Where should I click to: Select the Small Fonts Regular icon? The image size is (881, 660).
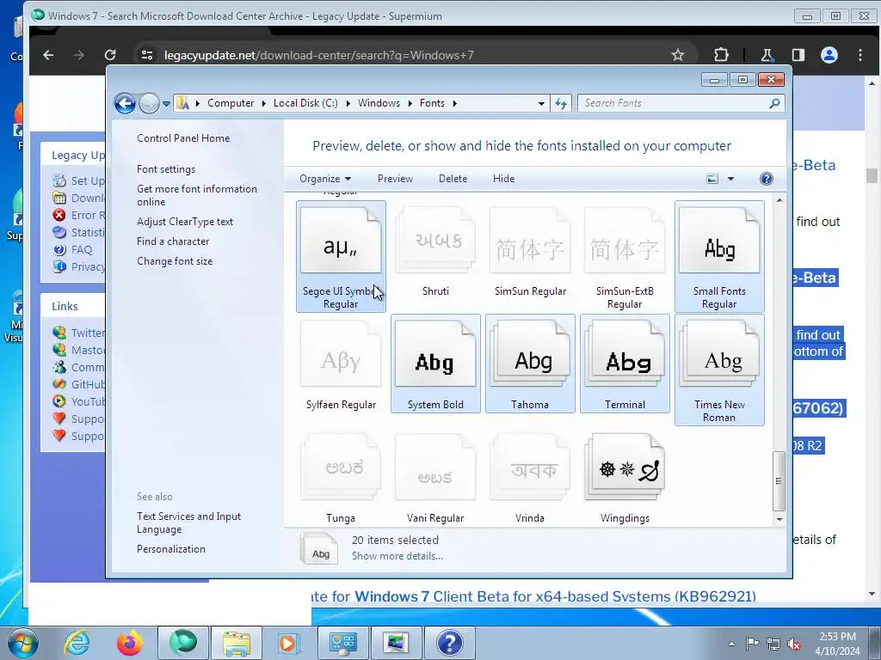719,256
